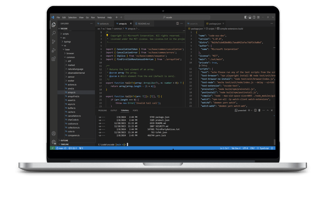The image size is (327, 197).
Task: Open the Terminal menu
Action: point(101,18)
